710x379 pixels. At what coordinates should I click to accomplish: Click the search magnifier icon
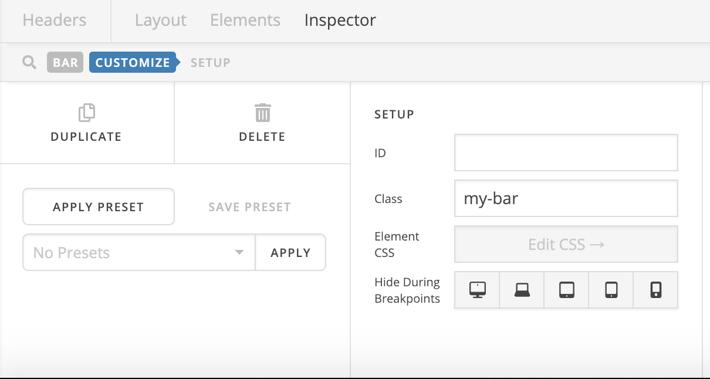[29, 62]
